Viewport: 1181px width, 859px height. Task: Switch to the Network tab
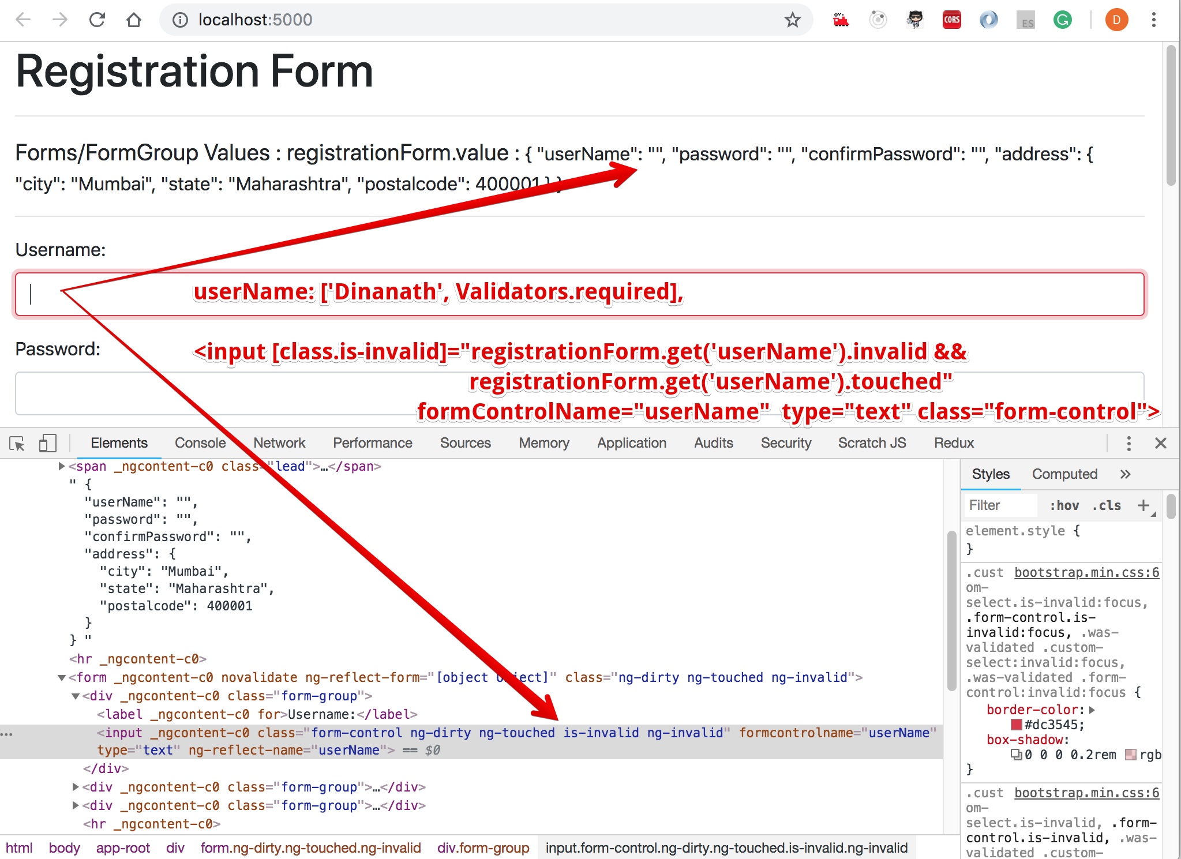pos(279,442)
